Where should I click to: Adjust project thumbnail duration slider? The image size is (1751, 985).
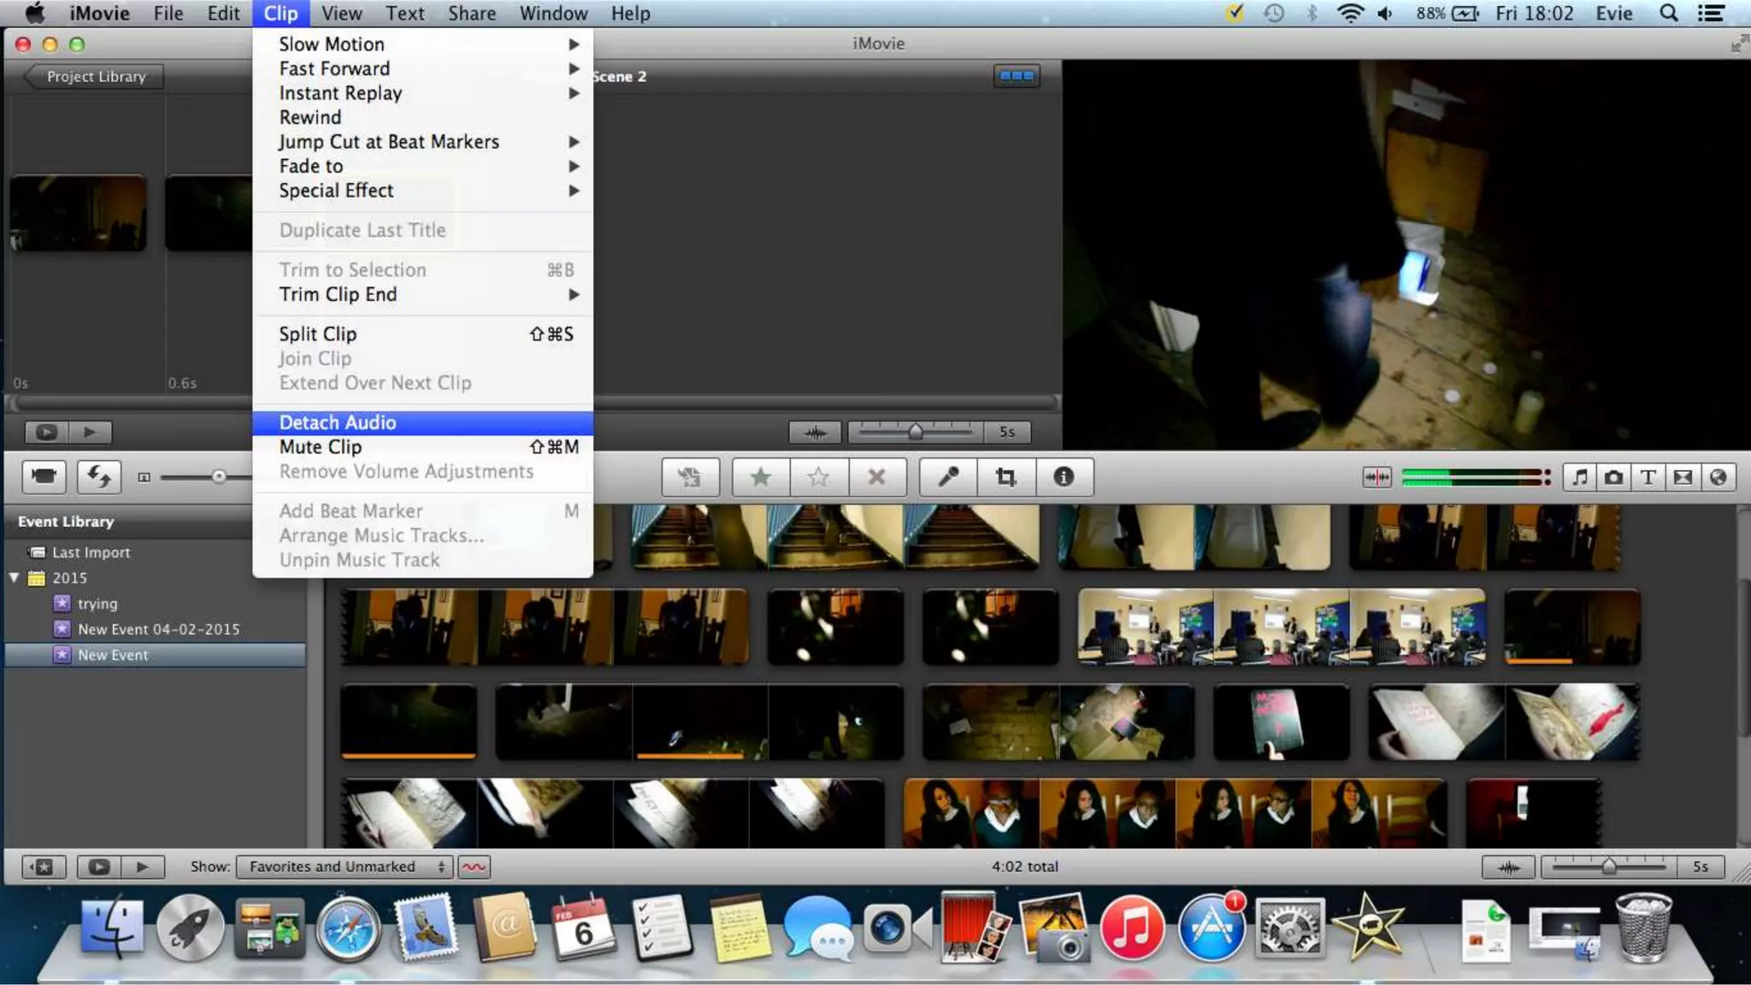tap(916, 432)
